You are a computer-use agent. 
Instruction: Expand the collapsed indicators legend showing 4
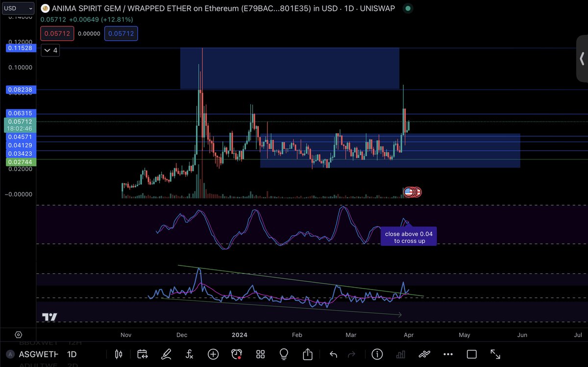50,50
